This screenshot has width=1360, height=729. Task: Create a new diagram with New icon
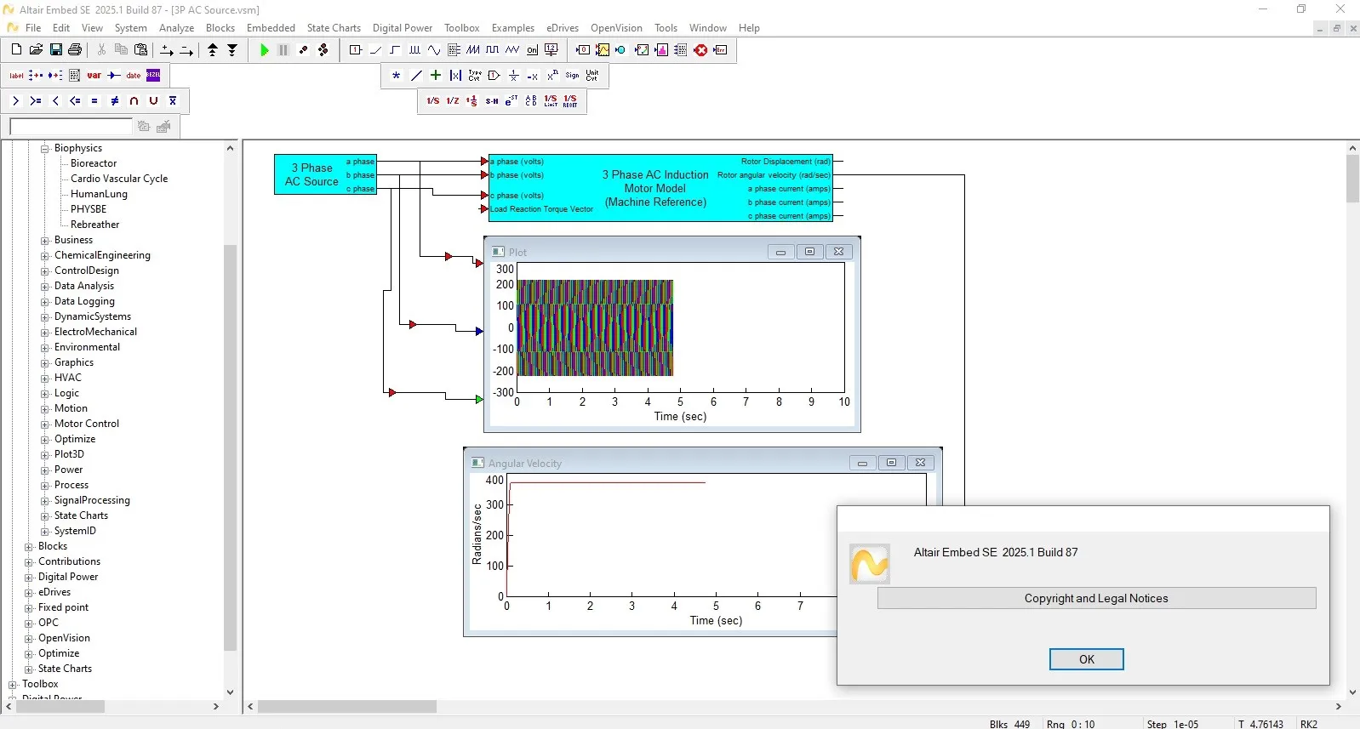[x=16, y=50]
